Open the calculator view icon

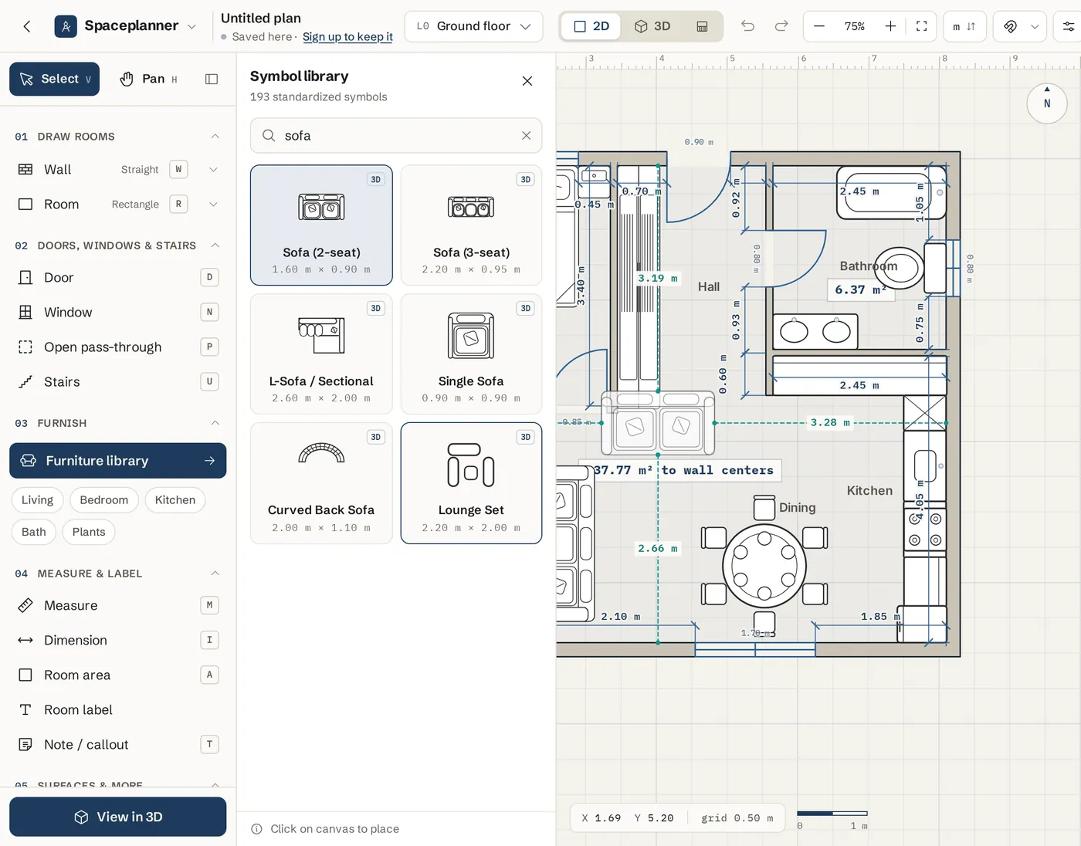702,26
